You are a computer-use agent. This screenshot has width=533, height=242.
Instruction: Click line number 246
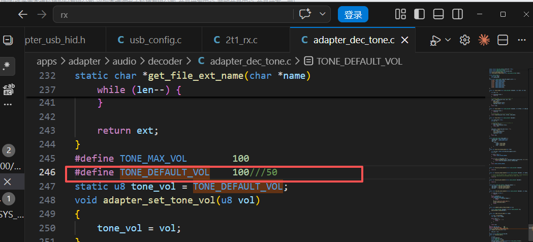click(x=47, y=172)
